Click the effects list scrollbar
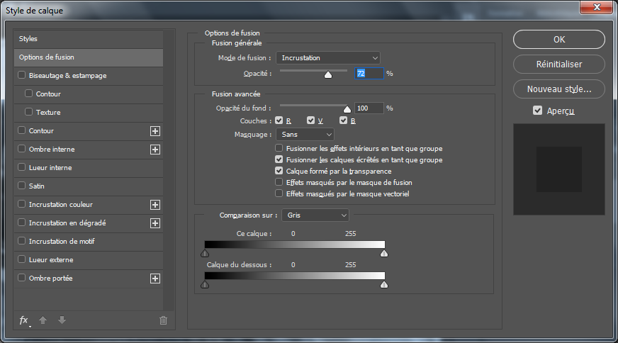 (169, 170)
